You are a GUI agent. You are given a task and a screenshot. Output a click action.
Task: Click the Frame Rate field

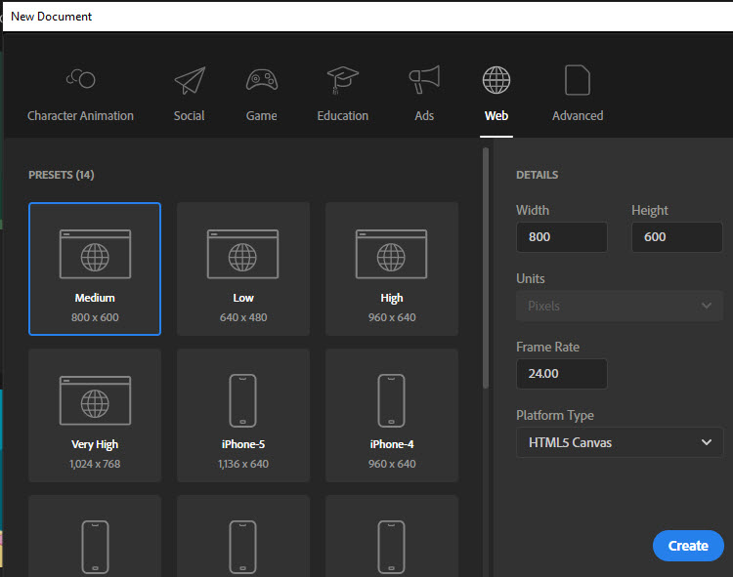click(x=561, y=374)
